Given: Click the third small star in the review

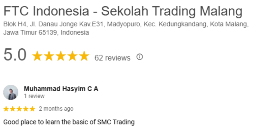Looking at the screenshot, I should [19, 109].
